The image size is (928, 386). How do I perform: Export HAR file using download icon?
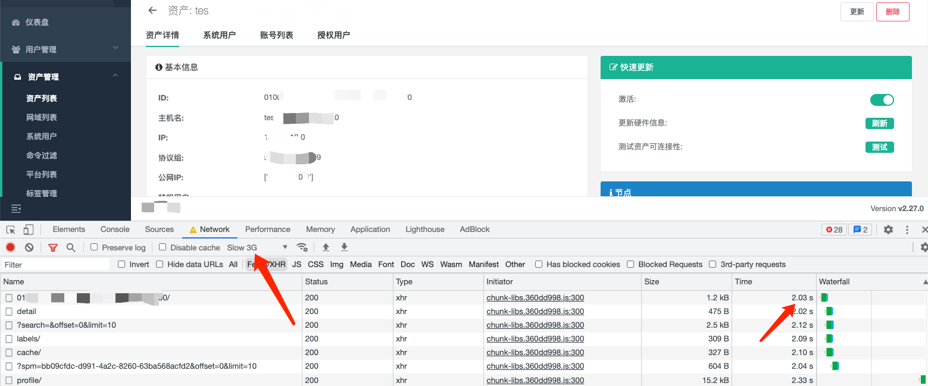point(344,246)
